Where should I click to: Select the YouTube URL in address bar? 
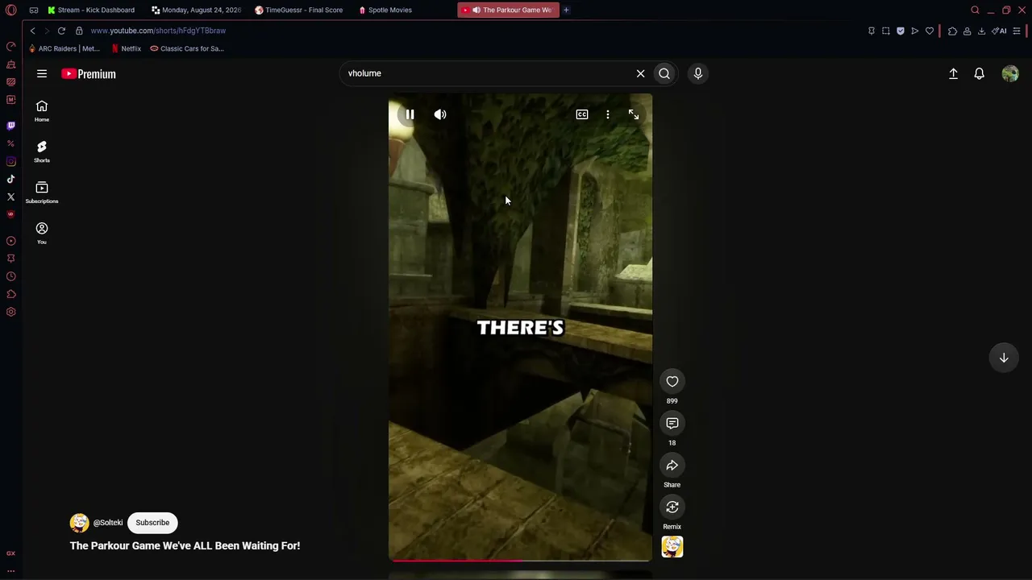coord(158,31)
